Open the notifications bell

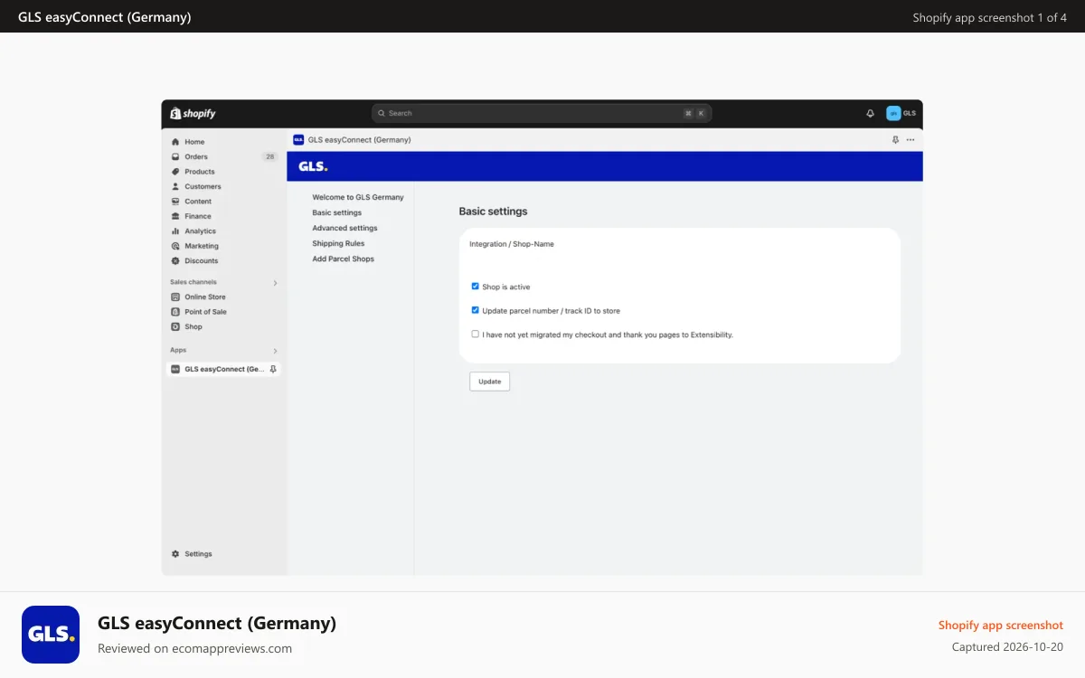pyautogui.click(x=870, y=113)
